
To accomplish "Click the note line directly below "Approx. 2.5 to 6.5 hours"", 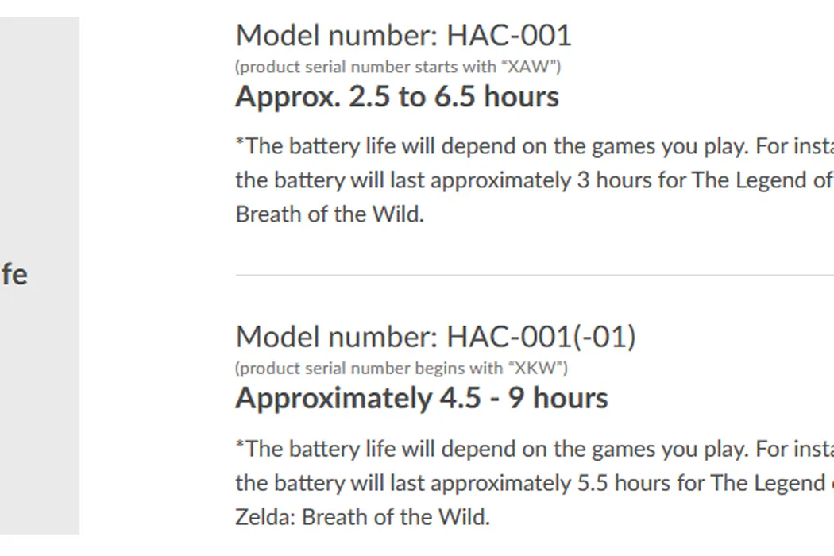I will (534, 146).
